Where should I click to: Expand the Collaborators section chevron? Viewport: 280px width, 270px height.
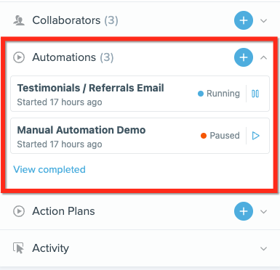click(263, 21)
